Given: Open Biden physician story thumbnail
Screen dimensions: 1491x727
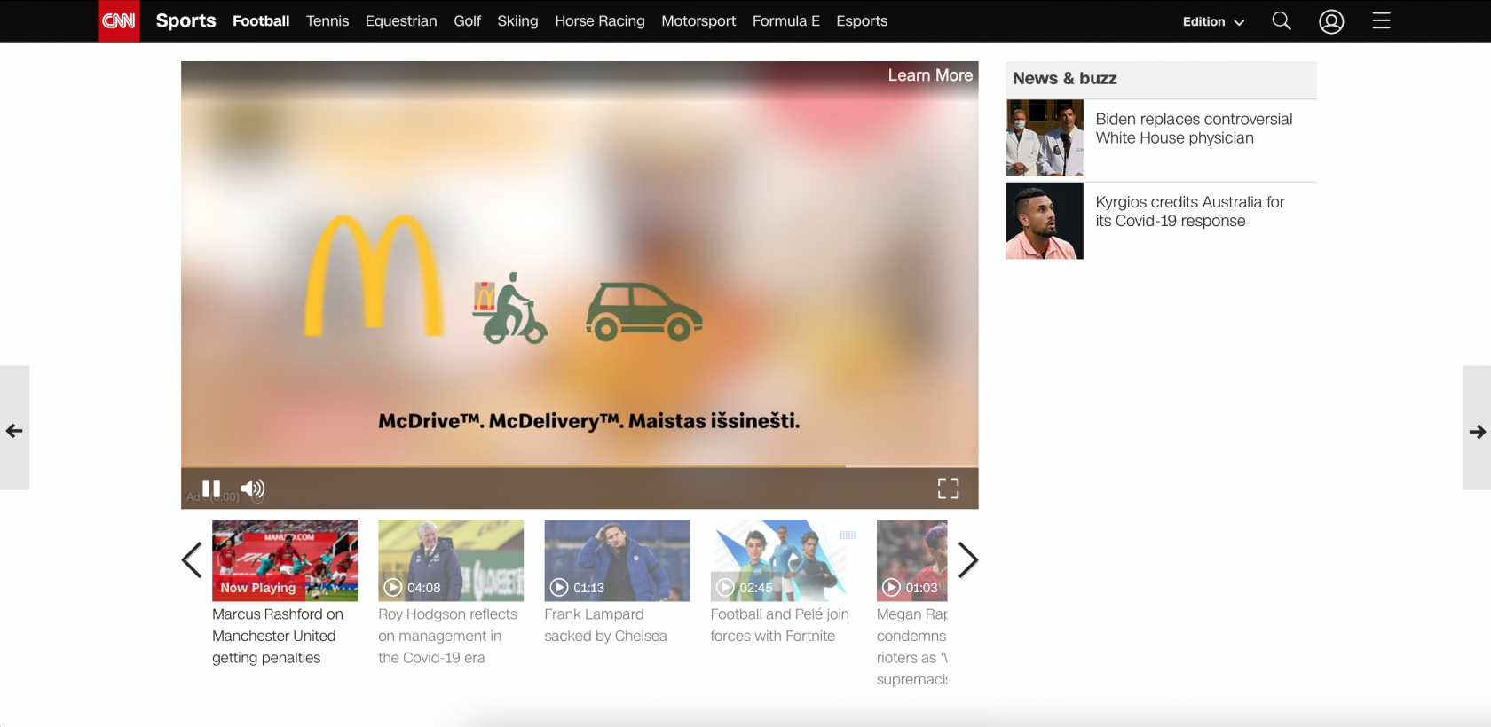Looking at the screenshot, I should 1045,137.
